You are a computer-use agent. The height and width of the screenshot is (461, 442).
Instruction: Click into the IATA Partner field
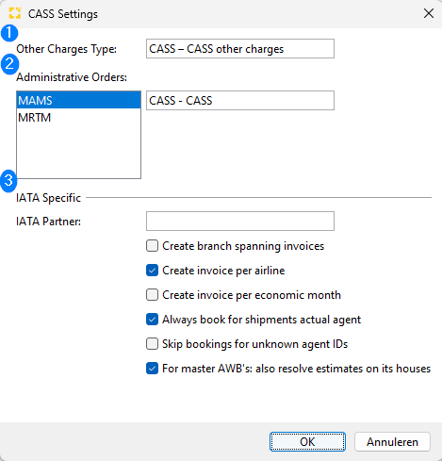point(240,222)
